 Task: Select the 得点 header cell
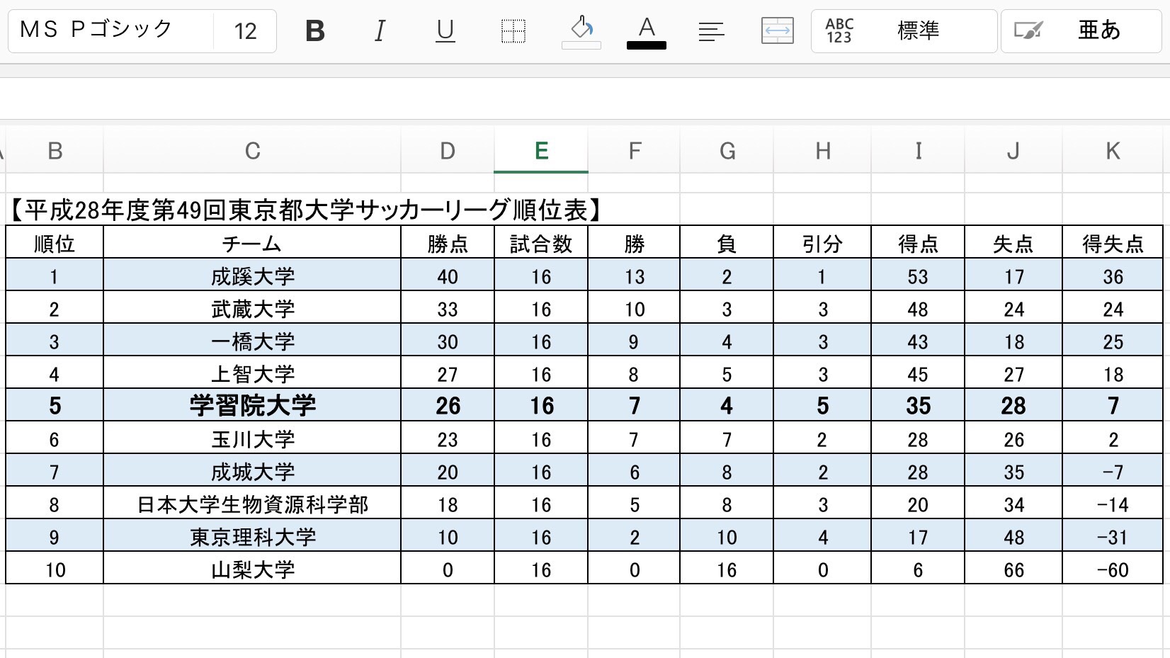(x=918, y=243)
